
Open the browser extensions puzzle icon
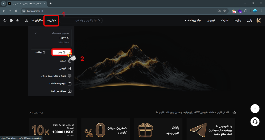[x=246, y=11]
